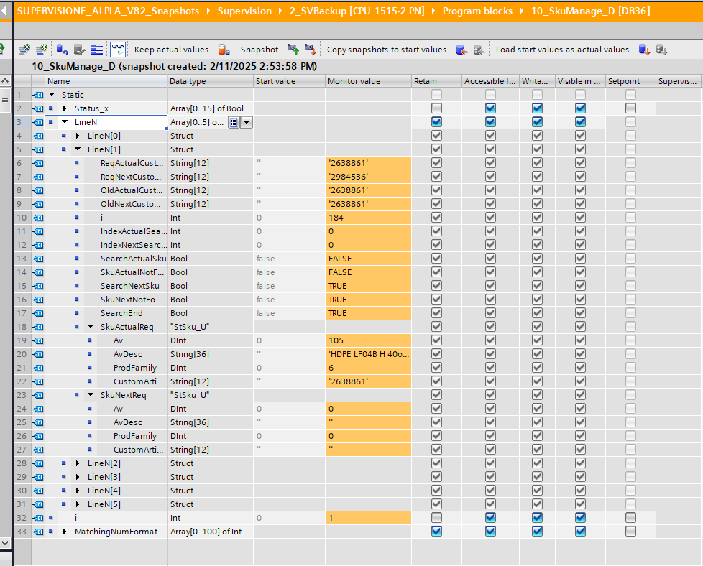Expand the MatchingNumFormat array
703x566 pixels.
[65, 532]
